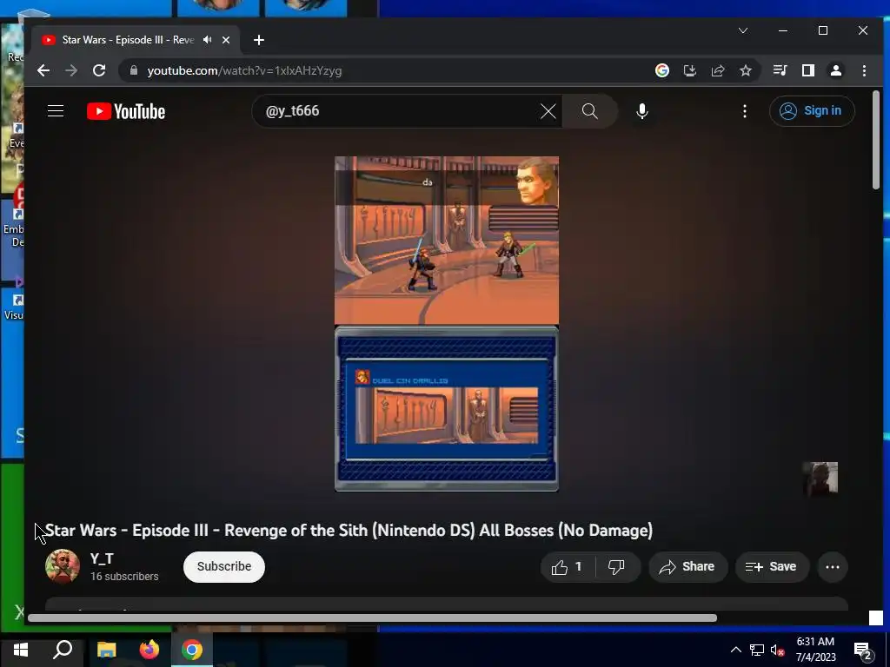This screenshot has width=890, height=667.
Task: Save video to playlist
Action: tap(772, 566)
